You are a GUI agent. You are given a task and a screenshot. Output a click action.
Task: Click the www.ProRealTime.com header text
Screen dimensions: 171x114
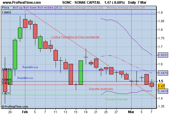pyautogui.click(x=22, y=2)
